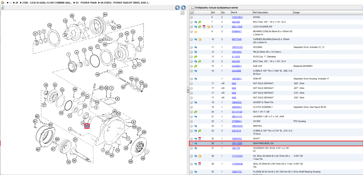Open part number 1330136C1 link
The height and width of the screenshot is (175, 363).
point(237,17)
